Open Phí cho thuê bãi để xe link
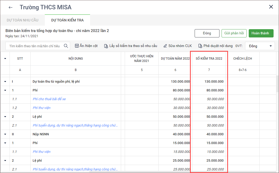Screen dimensions: 279x173 click(x=49, y=99)
